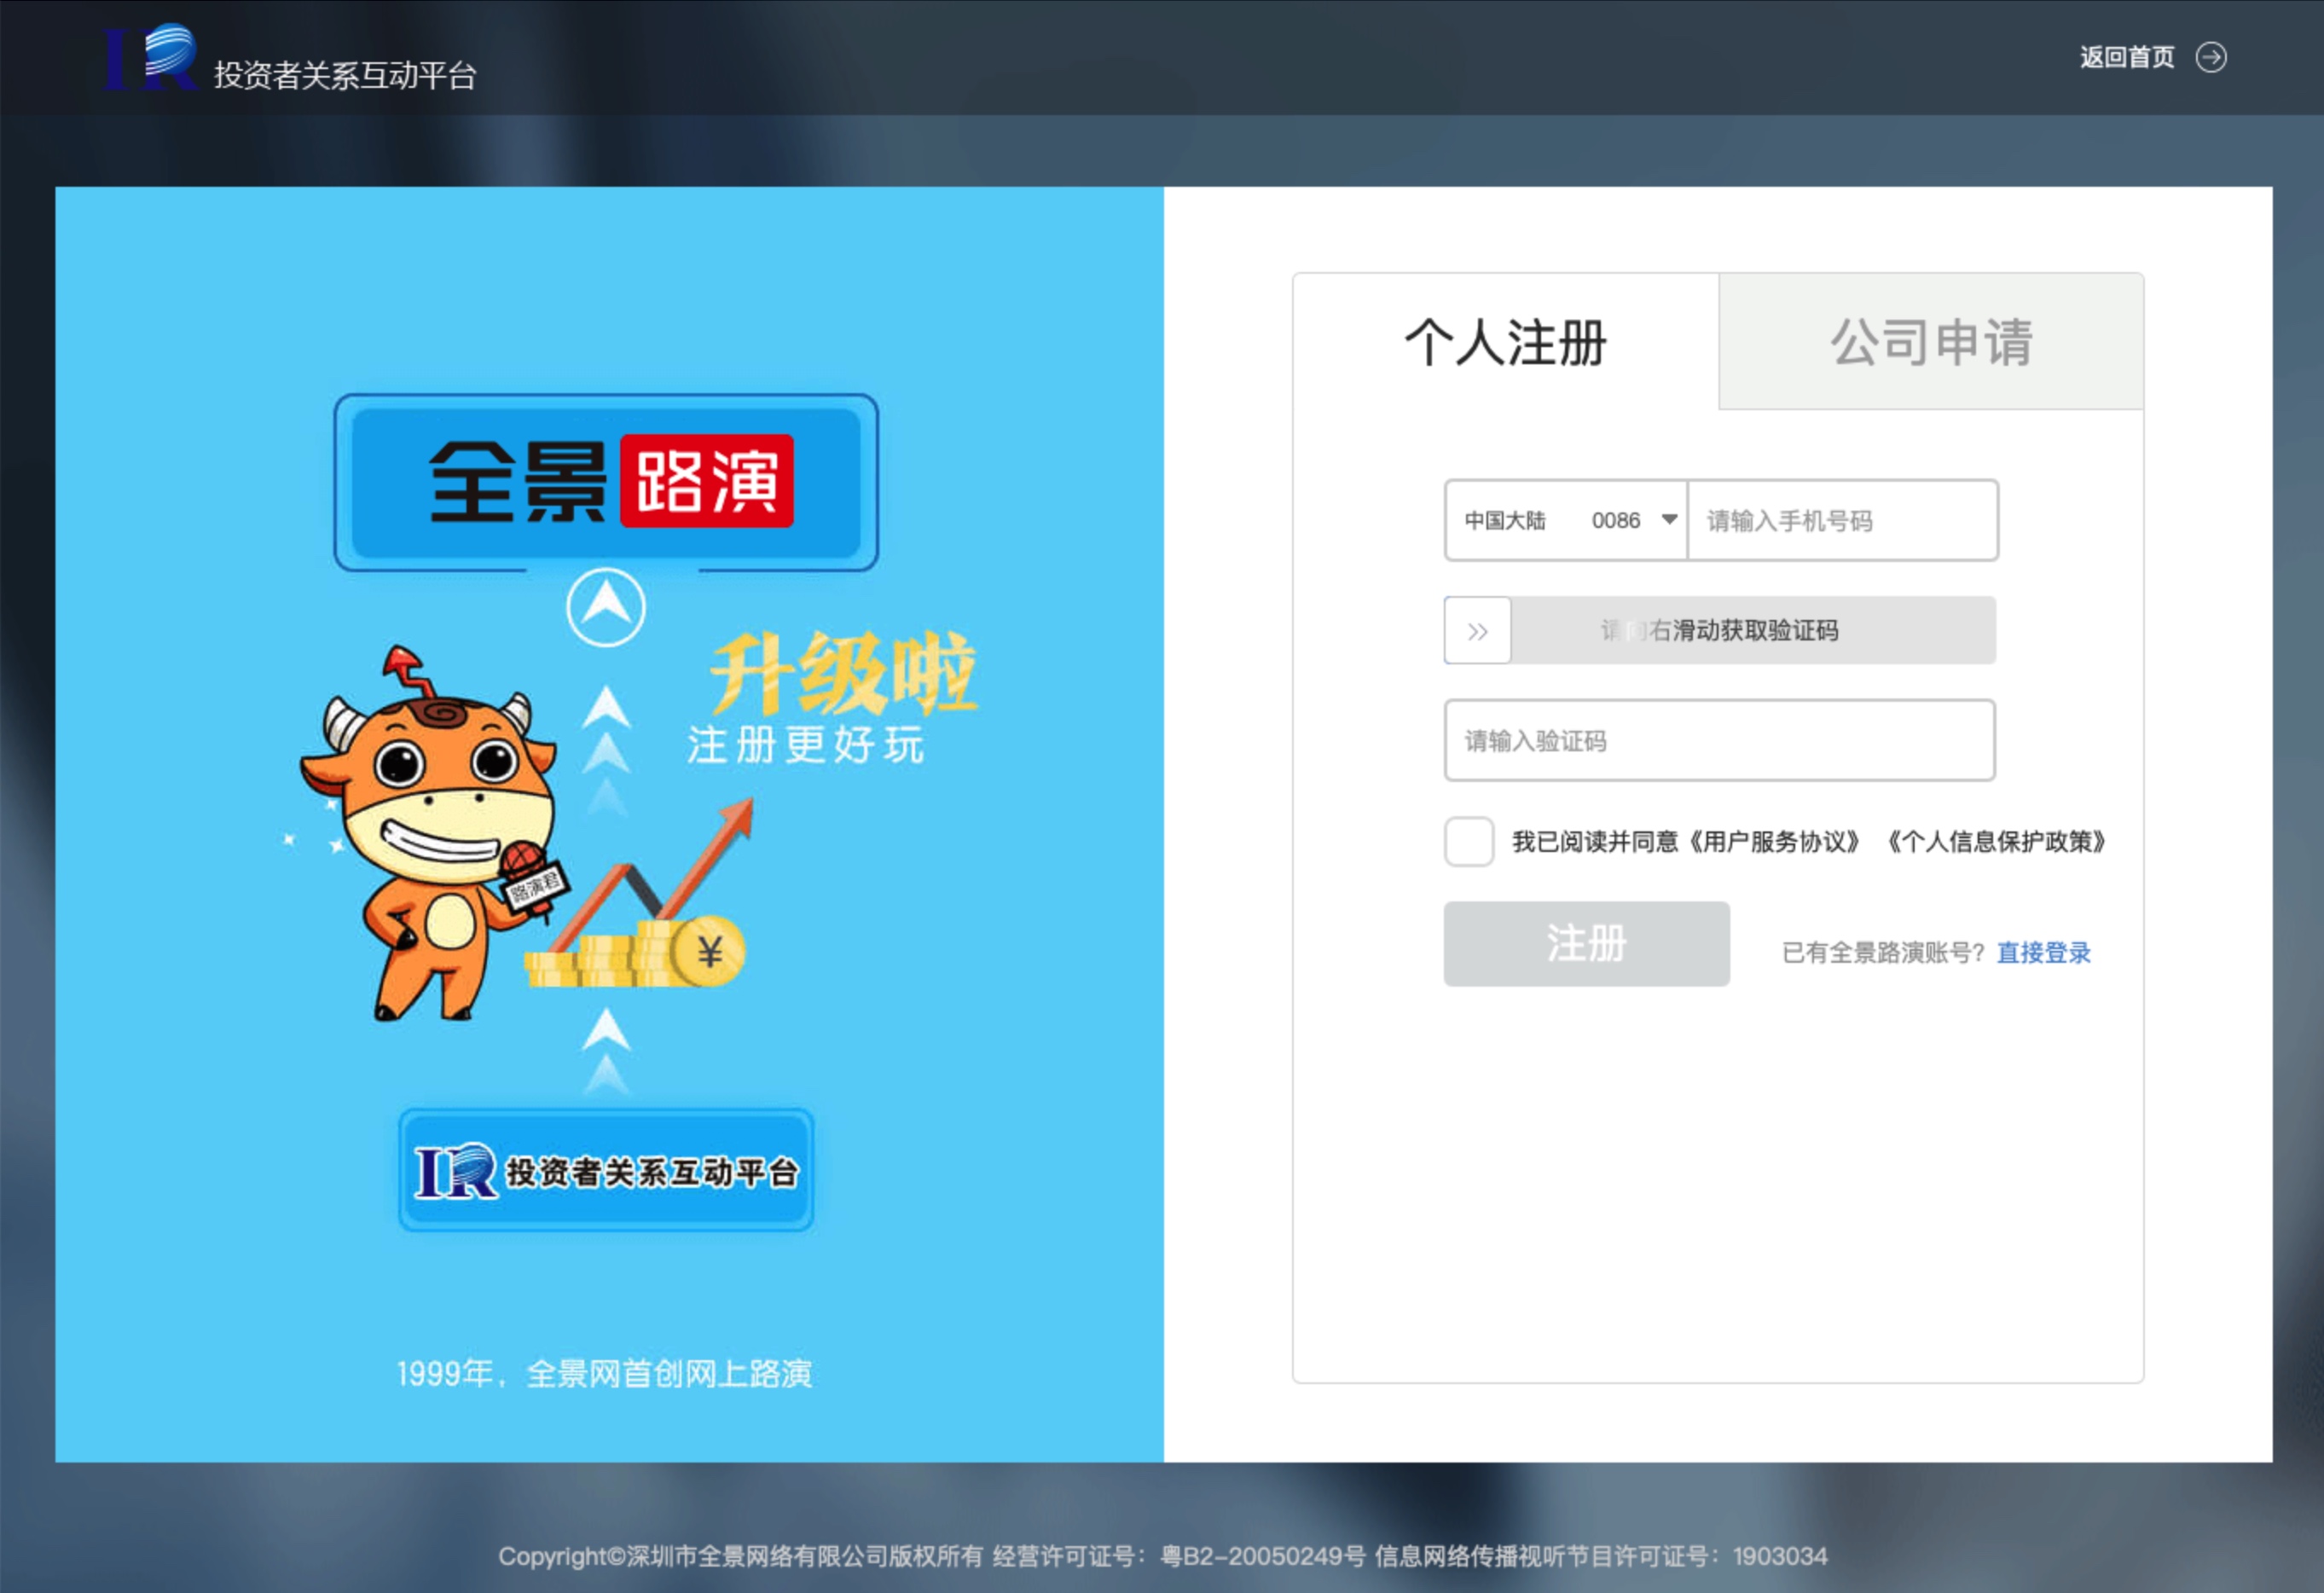
Task: Click the 注册更好玩 slogan
Action: [x=805, y=746]
